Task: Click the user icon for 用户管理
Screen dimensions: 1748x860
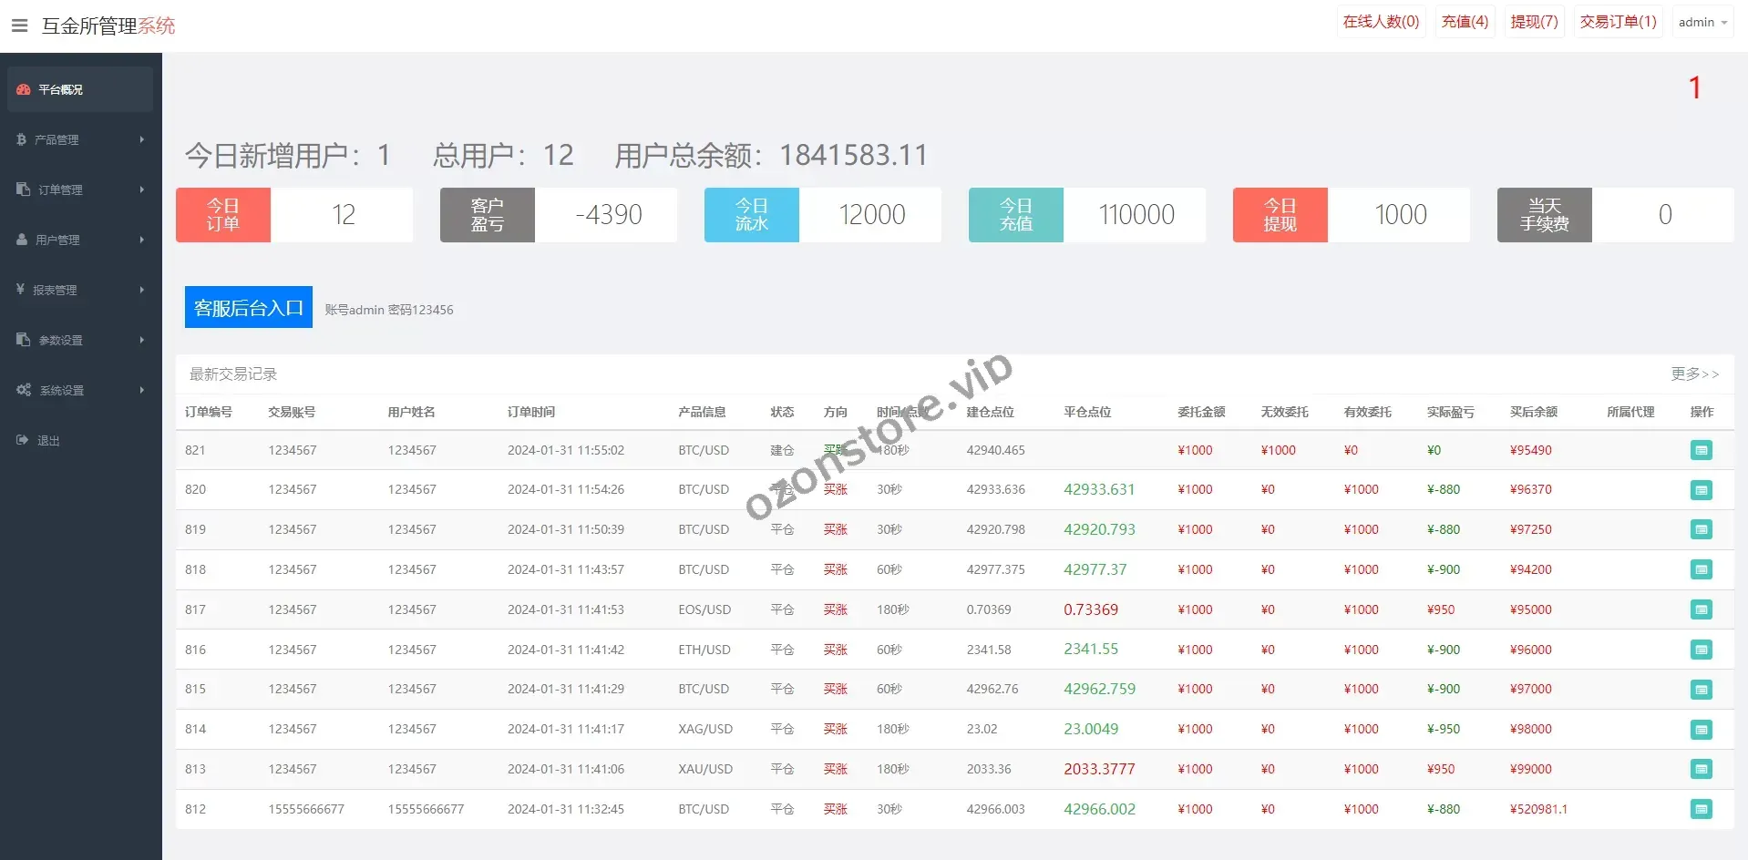Action: [22, 240]
